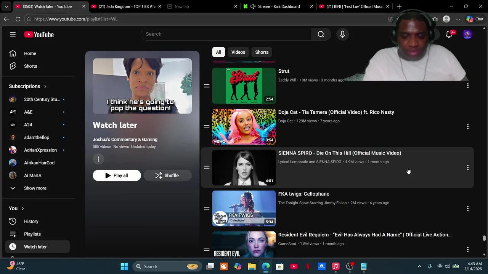488x274 pixels.
Task: Open options menu for Doja Cat video
Action: click(x=468, y=126)
